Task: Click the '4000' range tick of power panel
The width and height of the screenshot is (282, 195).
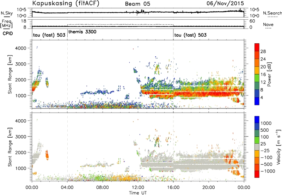Action: (x=21, y=48)
